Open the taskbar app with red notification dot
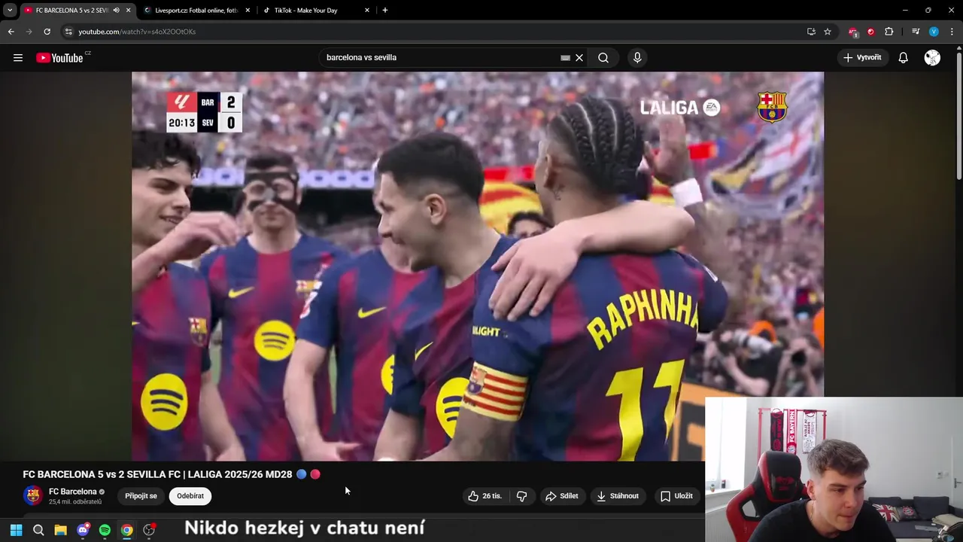The height and width of the screenshot is (542, 963). click(x=149, y=530)
